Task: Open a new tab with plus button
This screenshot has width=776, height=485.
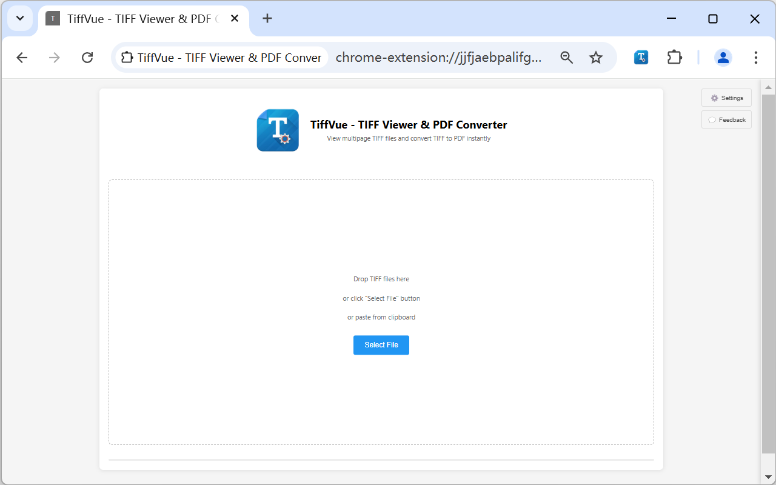Action: (x=267, y=18)
